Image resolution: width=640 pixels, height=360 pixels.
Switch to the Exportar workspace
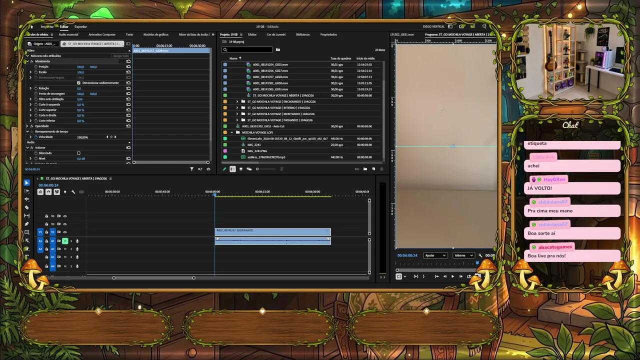(x=80, y=26)
